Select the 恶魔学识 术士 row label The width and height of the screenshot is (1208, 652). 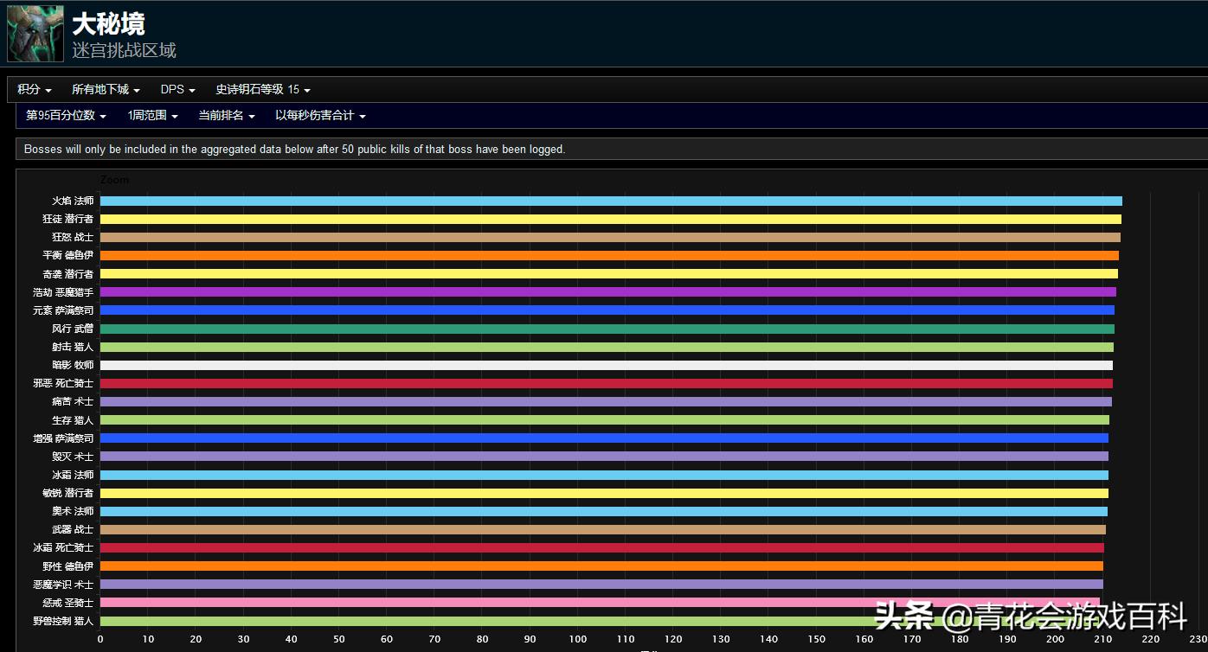[x=63, y=585]
